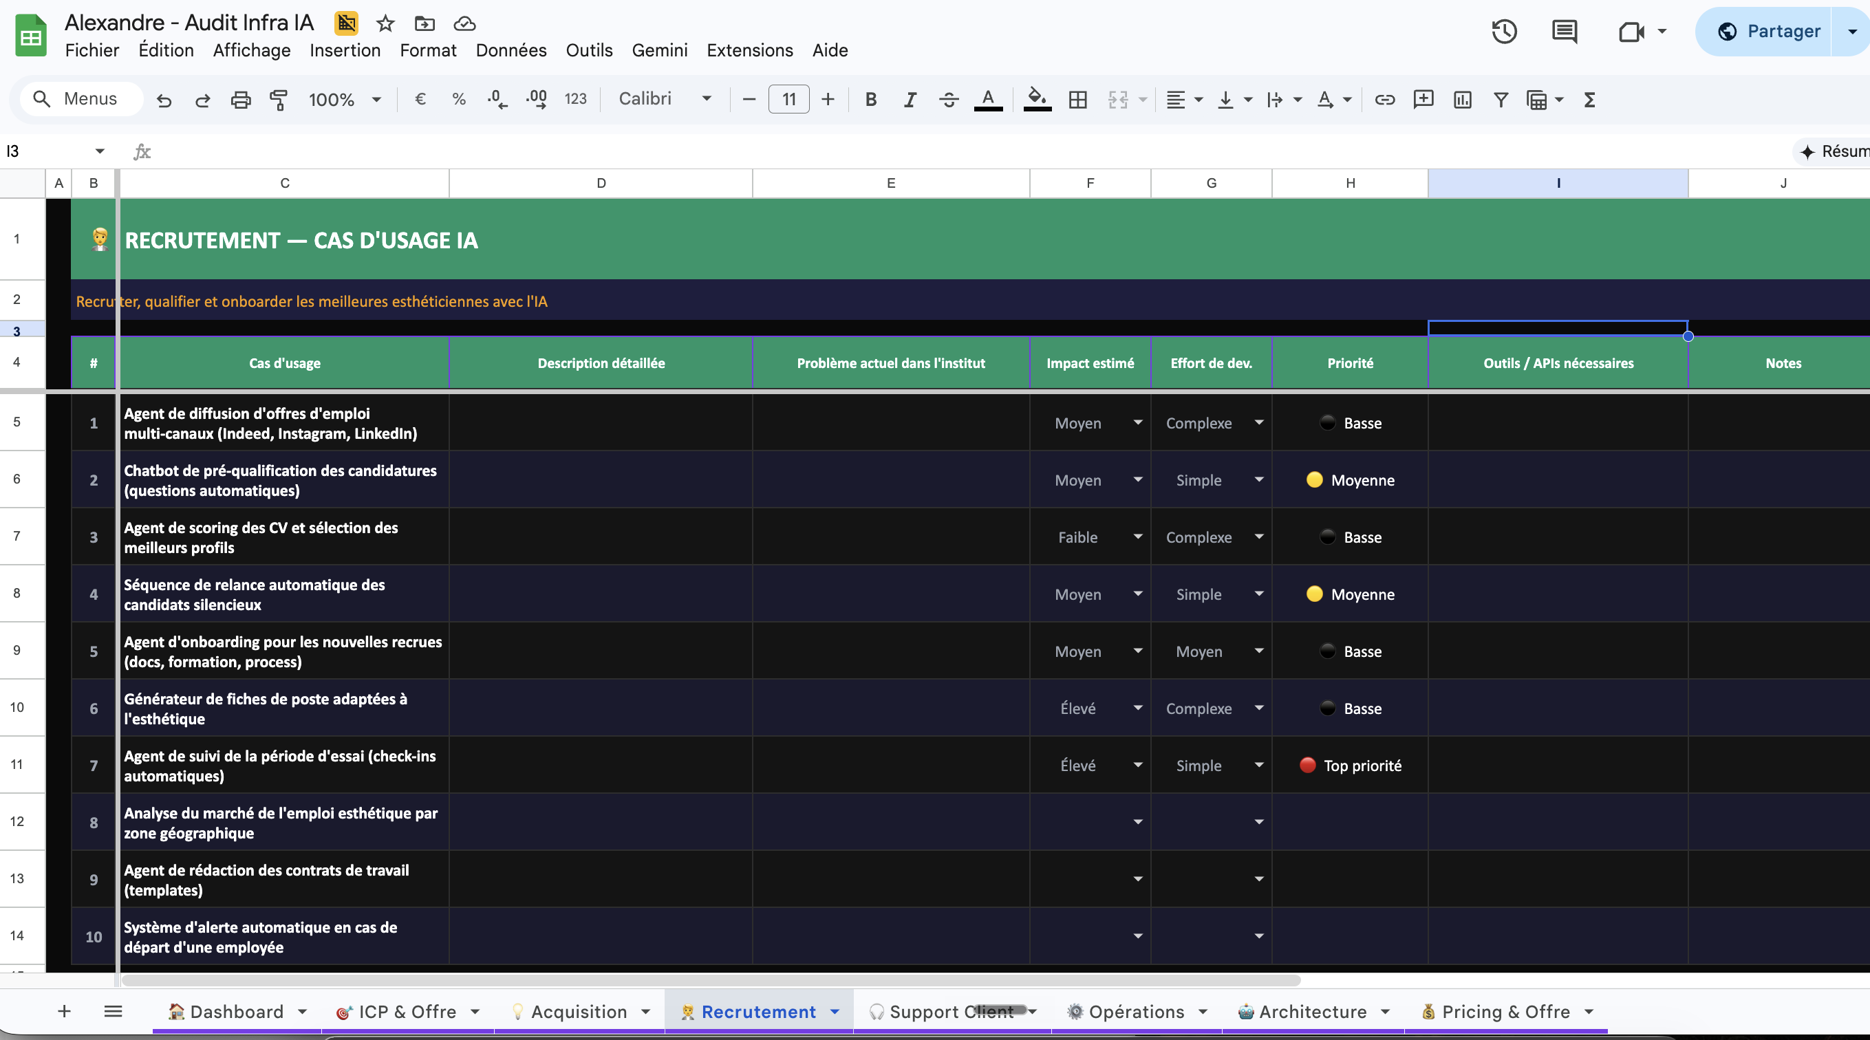Decrease the font size

click(x=749, y=100)
